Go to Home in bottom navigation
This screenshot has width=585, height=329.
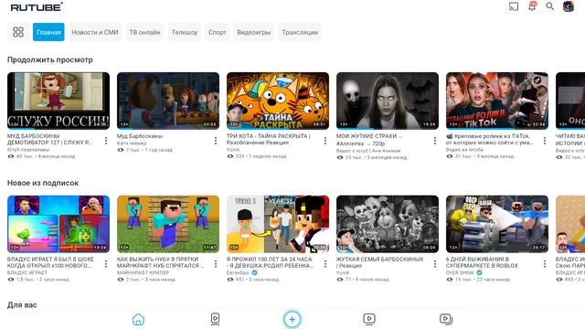click(x=138, y=319)
